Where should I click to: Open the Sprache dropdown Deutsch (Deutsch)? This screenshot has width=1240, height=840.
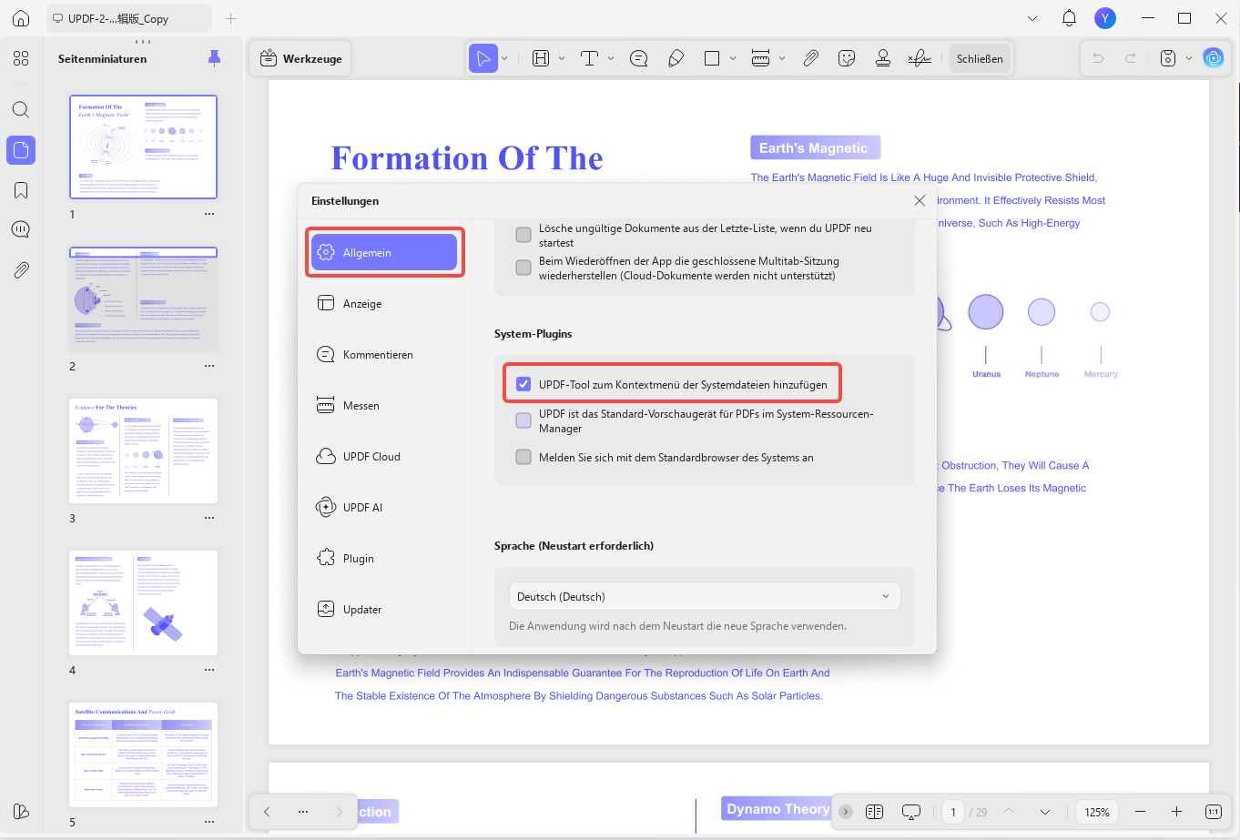point(705,596)
